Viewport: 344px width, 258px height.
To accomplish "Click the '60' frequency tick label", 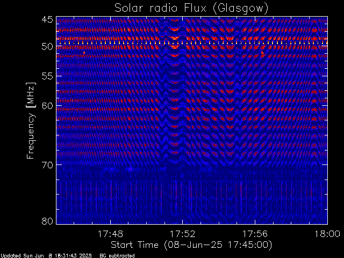I will [x=47, y=106].
